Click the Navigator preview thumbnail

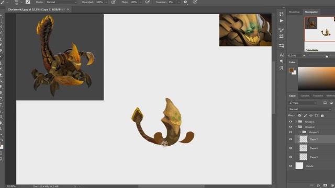coord(320,34)
